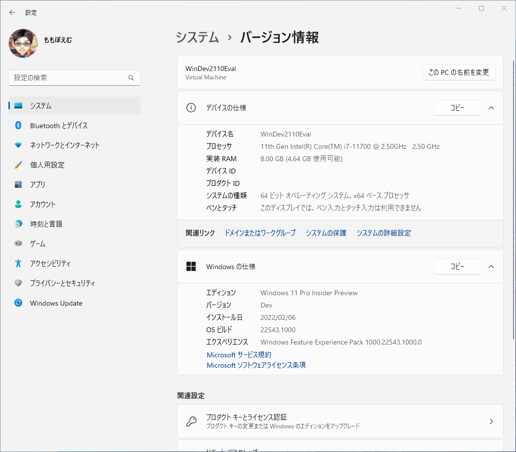Click the Windows logo icon
The image size is (516, 452).
tap(191, 266)
